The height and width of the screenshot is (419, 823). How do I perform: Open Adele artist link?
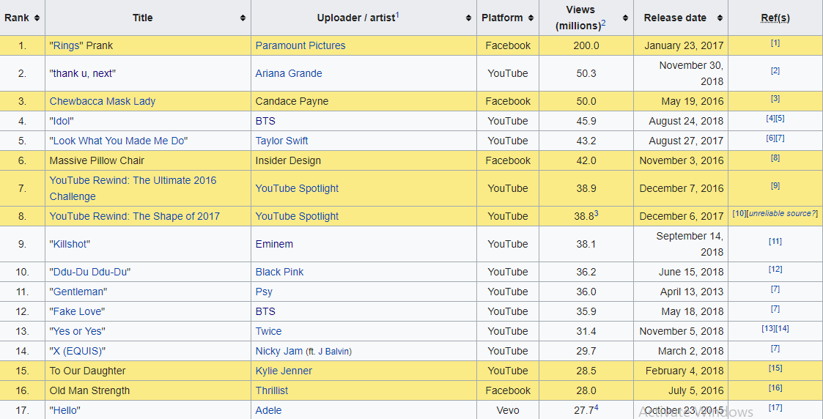click(x=268, y=411)
